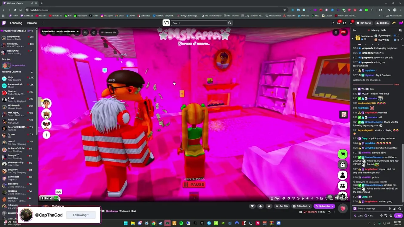
Task: Open the browser extensions puzzle icon
Action: click(x=372, y=10)
